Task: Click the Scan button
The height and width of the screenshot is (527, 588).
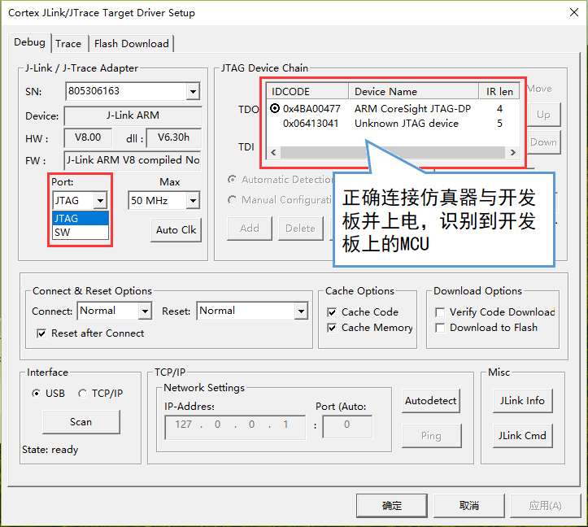Action: pos(81,422)
